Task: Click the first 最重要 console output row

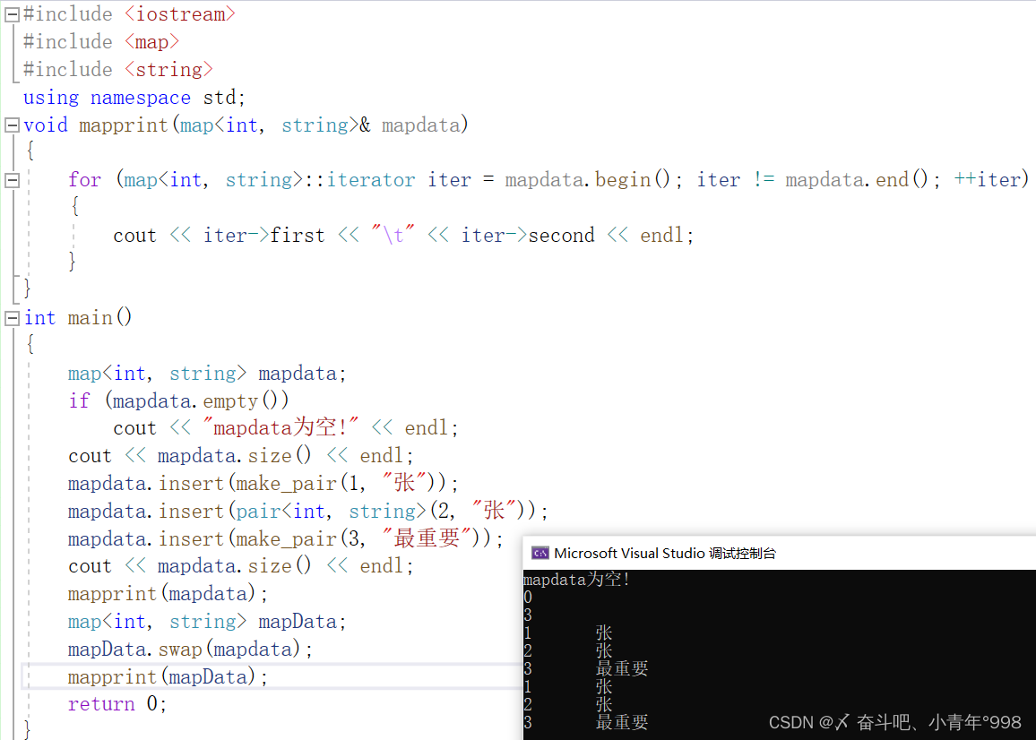Action: pyautogui.click(x=585, y=668)
